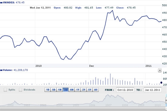Click 2002 on the overview timeline
167x111 pixels.
click(27, 105)
